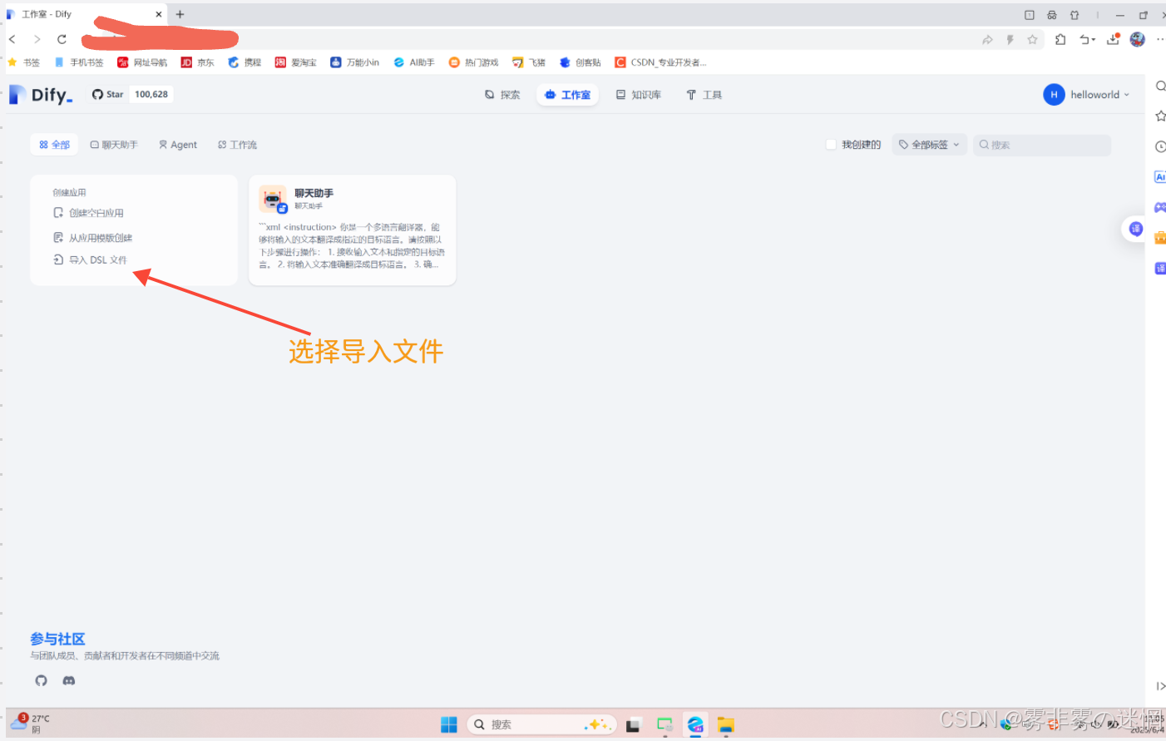This screenshot has height=741, width=1166.
Task: Open the CSDN_专业开发者 bookmark
Action: [661, 62]
